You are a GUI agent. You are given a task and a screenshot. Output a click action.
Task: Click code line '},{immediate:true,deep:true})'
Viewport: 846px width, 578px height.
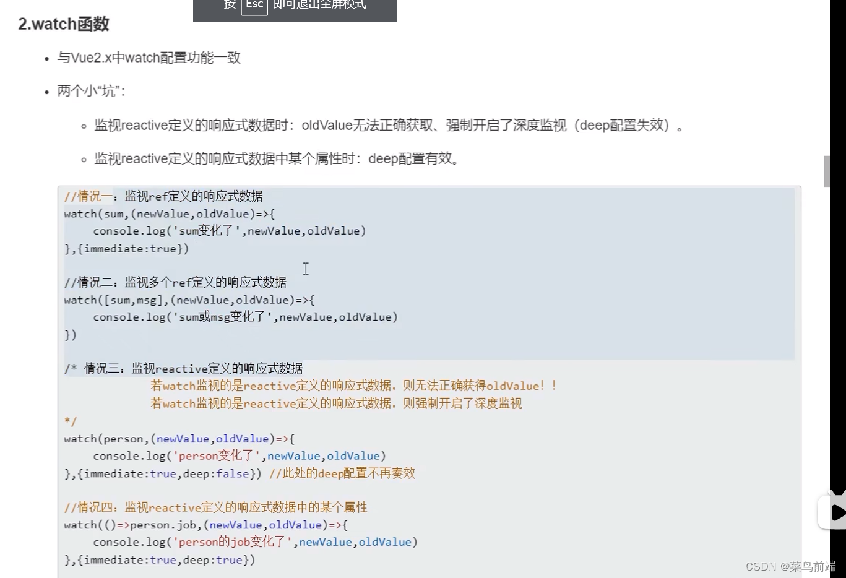pyautogui.click(x=160, y=560)
